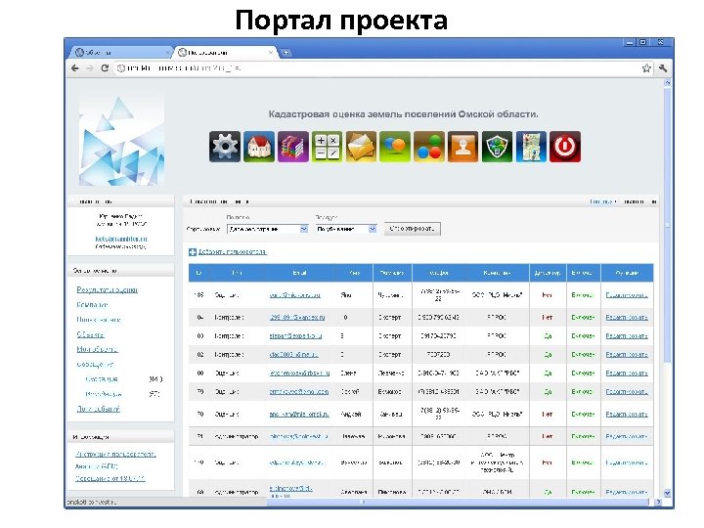Click the 'Компания' column header

click(497, 273)
